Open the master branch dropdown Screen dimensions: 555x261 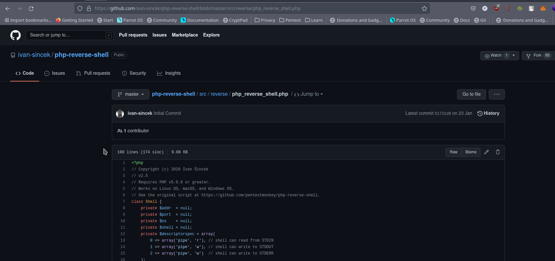[131, 94]
